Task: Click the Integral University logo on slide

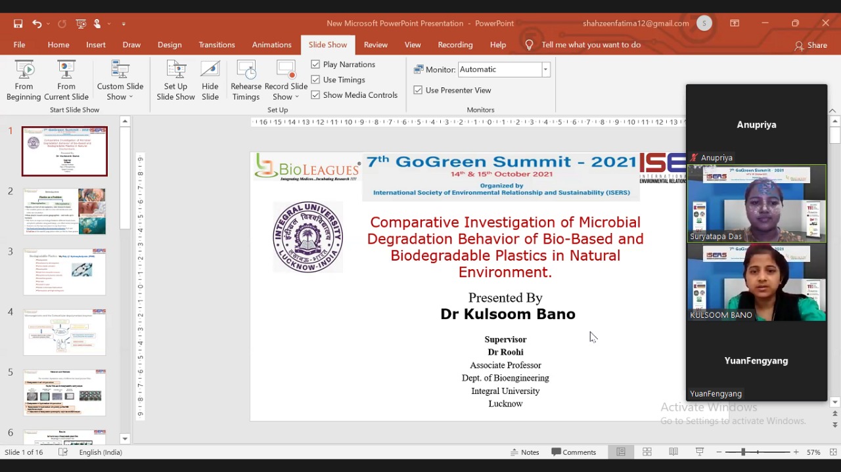Action: pos(307,237)
